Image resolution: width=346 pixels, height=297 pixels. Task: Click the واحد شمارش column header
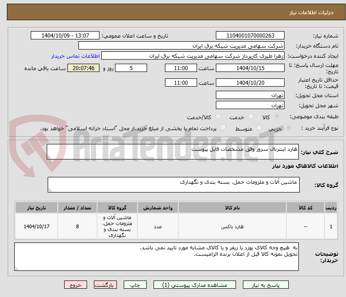(x=158, y=208)
